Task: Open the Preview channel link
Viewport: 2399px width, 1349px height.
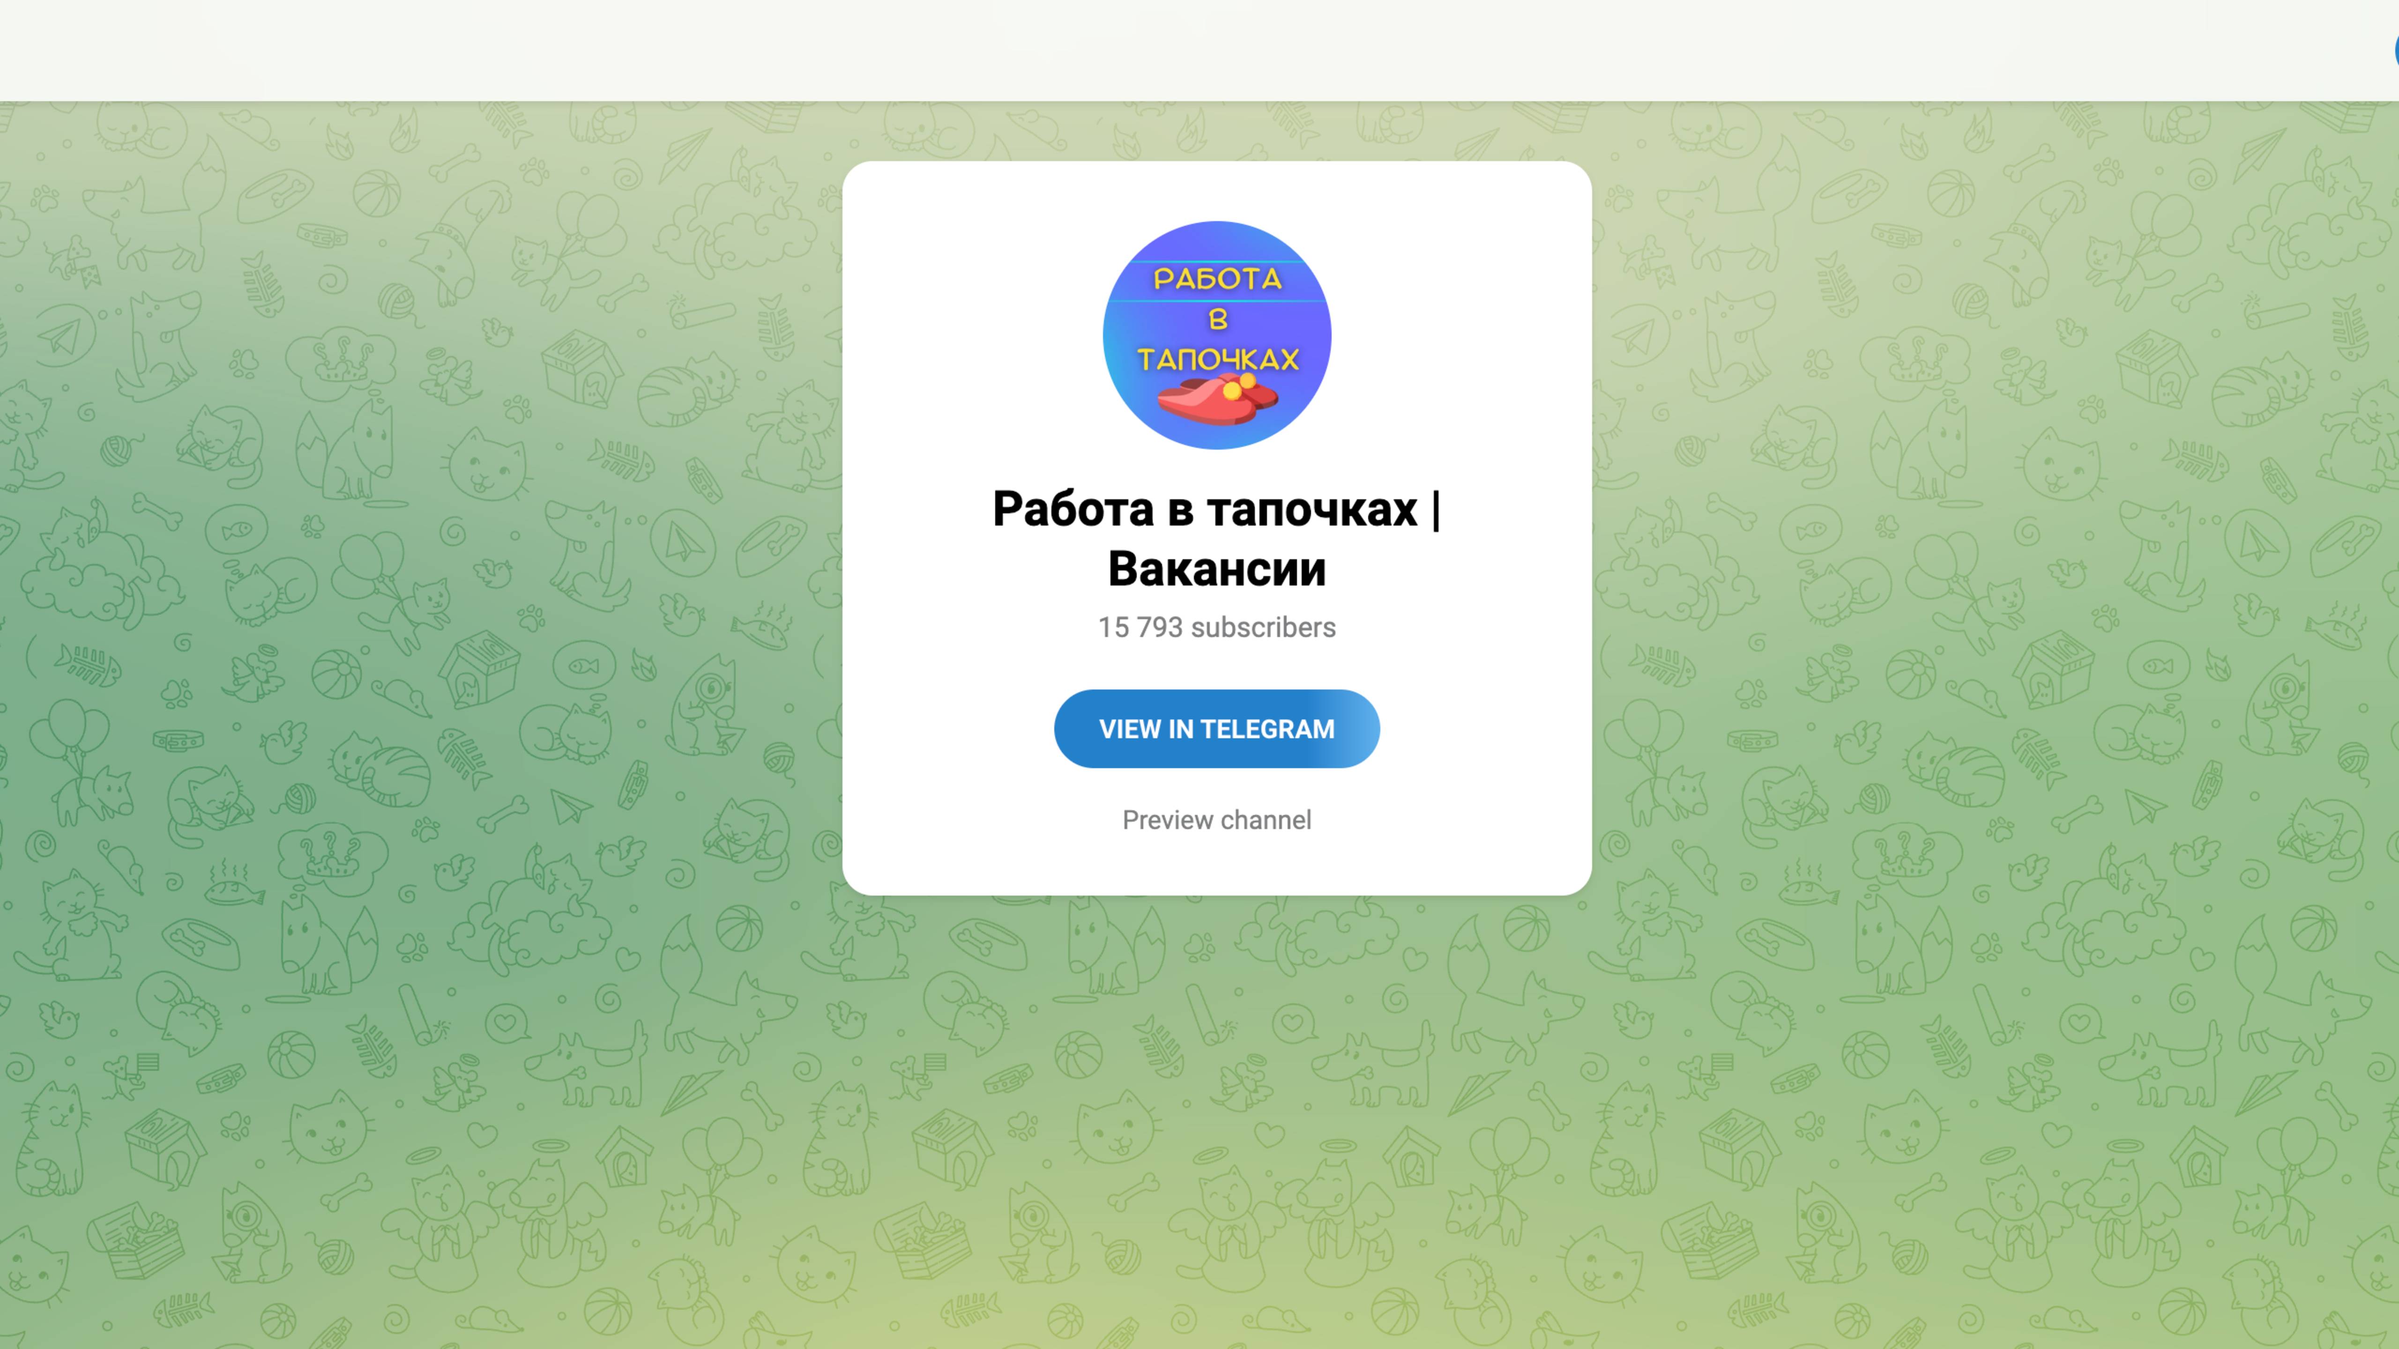Action: [x=1216, y=820]
